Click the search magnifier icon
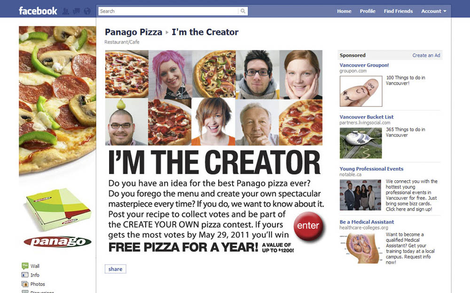470x293 pixels. [x=243, y=11]
